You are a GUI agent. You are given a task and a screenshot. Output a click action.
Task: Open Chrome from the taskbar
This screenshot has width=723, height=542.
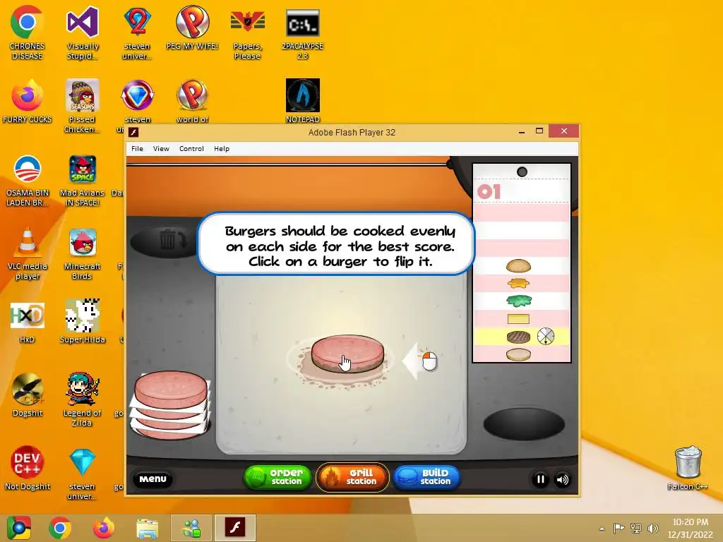[x=60, y=528]
